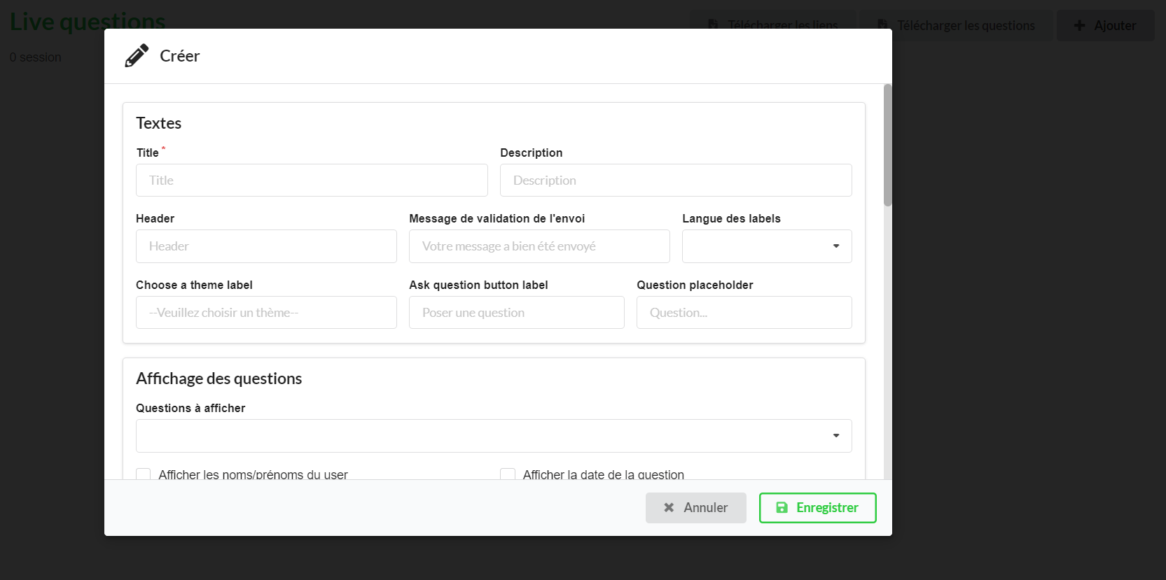
Task: Click the Ask question button label field
Action: pyautogui.click(x=516, y=313)
